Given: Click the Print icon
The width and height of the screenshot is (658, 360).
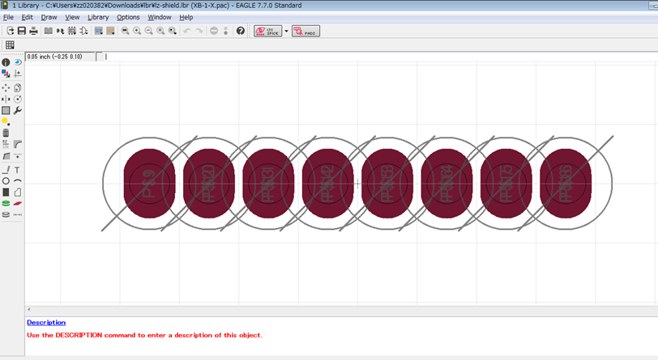Looking at the screenshot, I should pyautogui.click(x=33, y=31).
